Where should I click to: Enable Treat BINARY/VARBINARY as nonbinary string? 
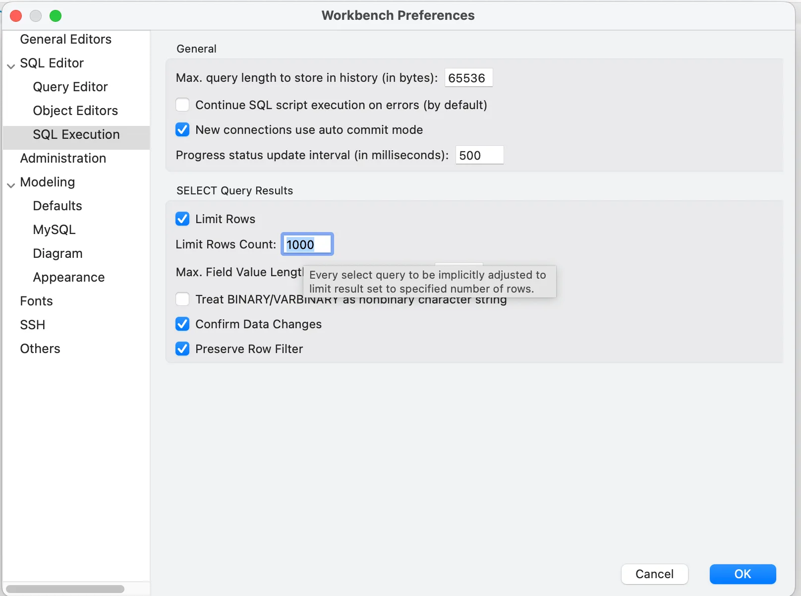[182, 299]
